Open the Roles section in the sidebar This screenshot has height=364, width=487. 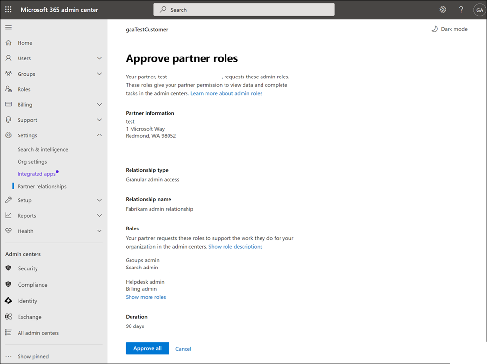[x=23, y=89]
